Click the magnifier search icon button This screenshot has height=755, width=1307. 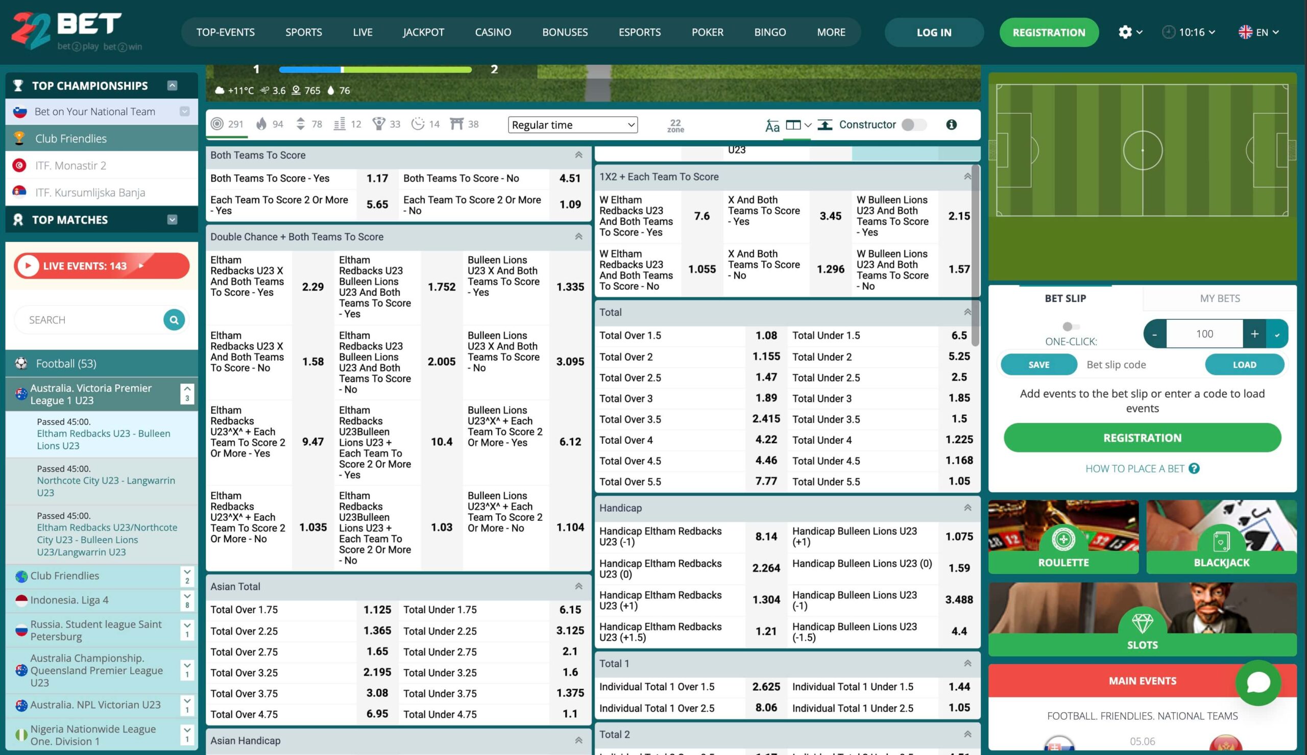174,320
